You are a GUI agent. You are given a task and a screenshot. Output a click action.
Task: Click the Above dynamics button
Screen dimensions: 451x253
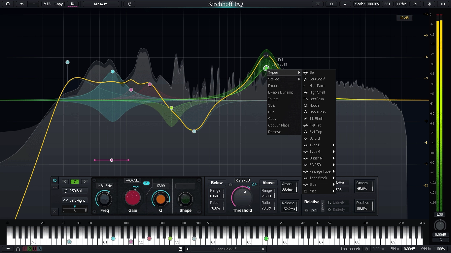(268, 183)
